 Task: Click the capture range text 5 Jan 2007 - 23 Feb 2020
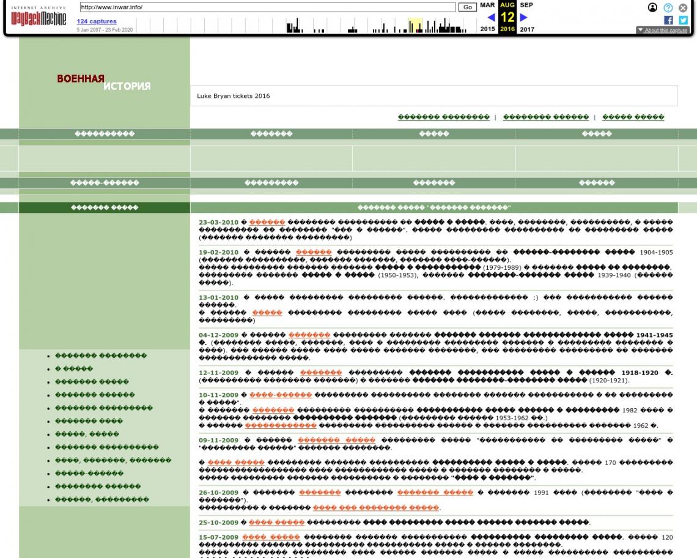(x=105, y=30)
